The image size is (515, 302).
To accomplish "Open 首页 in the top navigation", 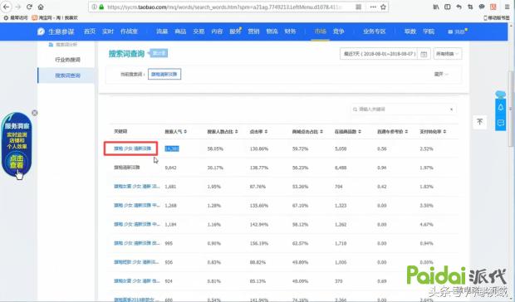I will pyautogui.click(x=90, y=32).
